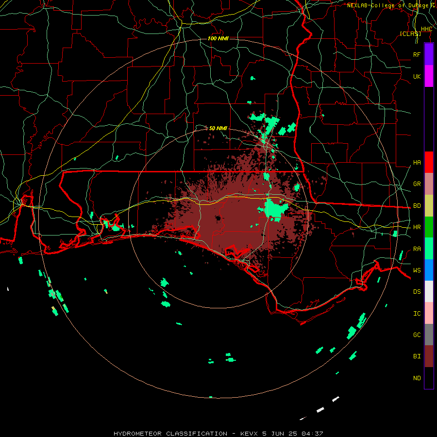The height and width of the screenshot is (437, 437).
Task: Select the dusty pink GR legend swatch
Action: tap(429, 184)
